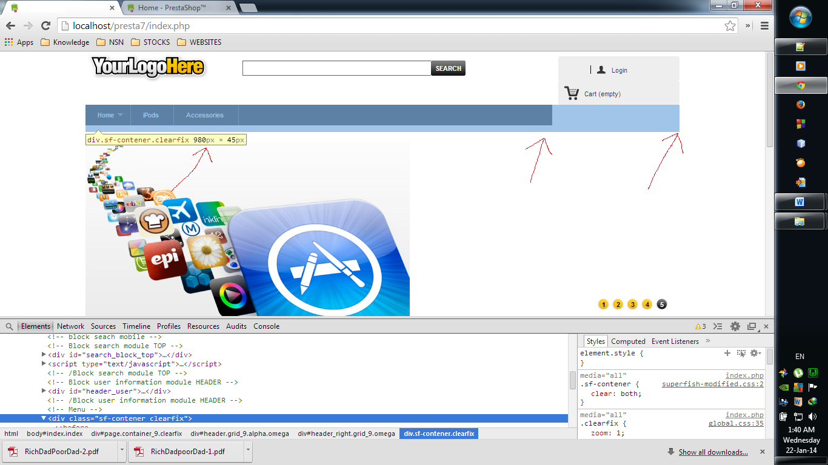
Task: Open the Event Listeners tab
Action: click(675, 341)
